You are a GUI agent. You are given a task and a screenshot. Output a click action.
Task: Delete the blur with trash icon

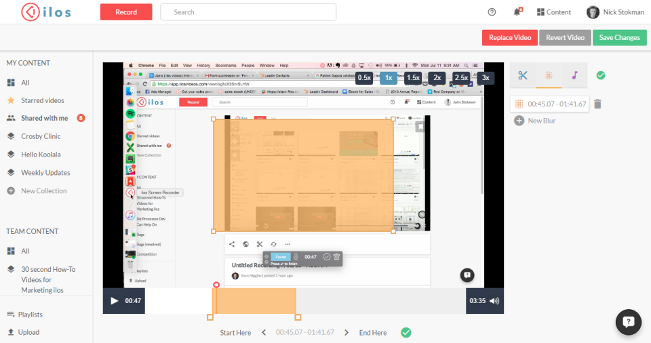coord(598,104)
